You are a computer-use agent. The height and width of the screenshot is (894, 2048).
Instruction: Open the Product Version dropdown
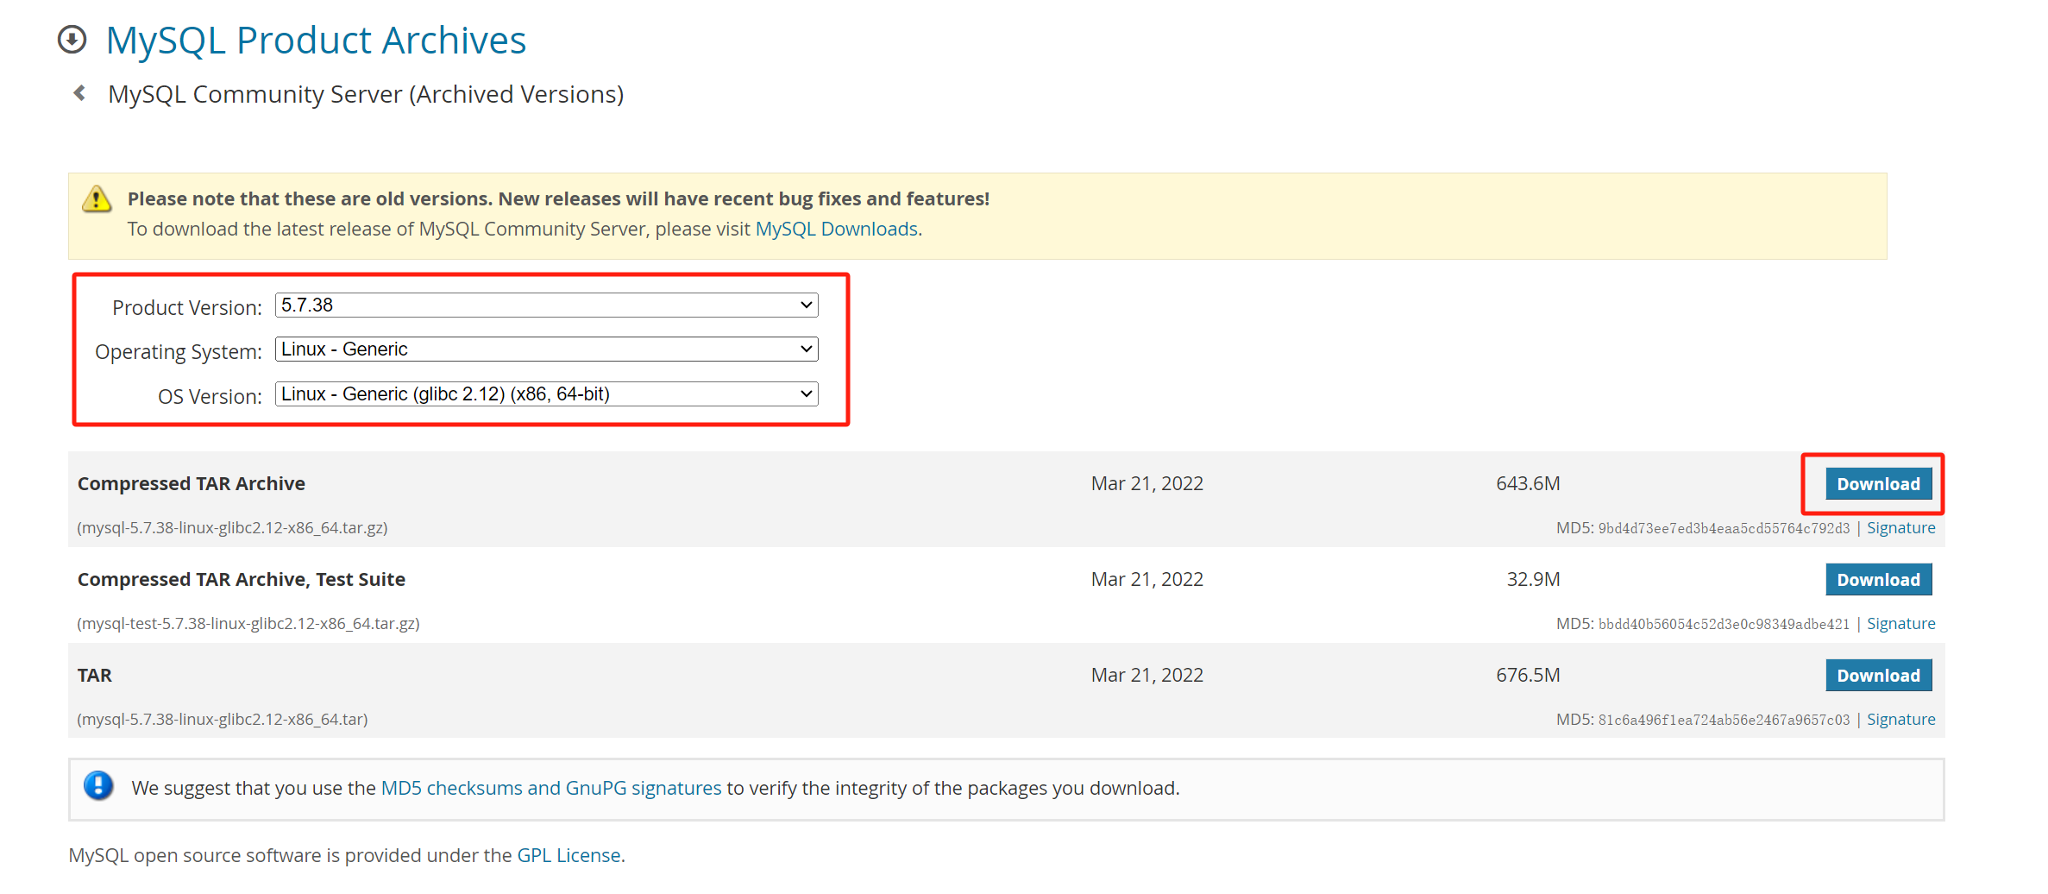[x=546, y=305]
